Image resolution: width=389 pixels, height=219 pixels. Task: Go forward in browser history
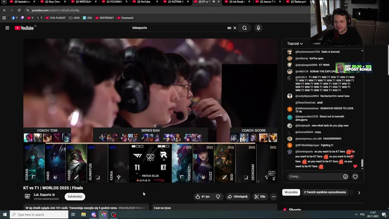12,10
